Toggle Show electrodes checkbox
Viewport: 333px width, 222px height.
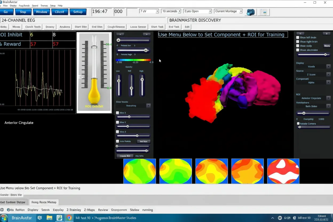tap(298, 50)
